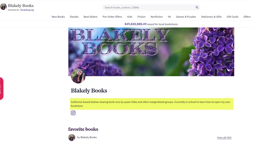Open Stationery & Gifts category
This screenshot has width=253, height=143.
click(x=211, y=17)
